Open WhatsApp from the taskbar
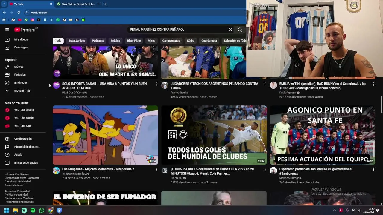This screenshot has height=215, width=383. coord(42,210)
